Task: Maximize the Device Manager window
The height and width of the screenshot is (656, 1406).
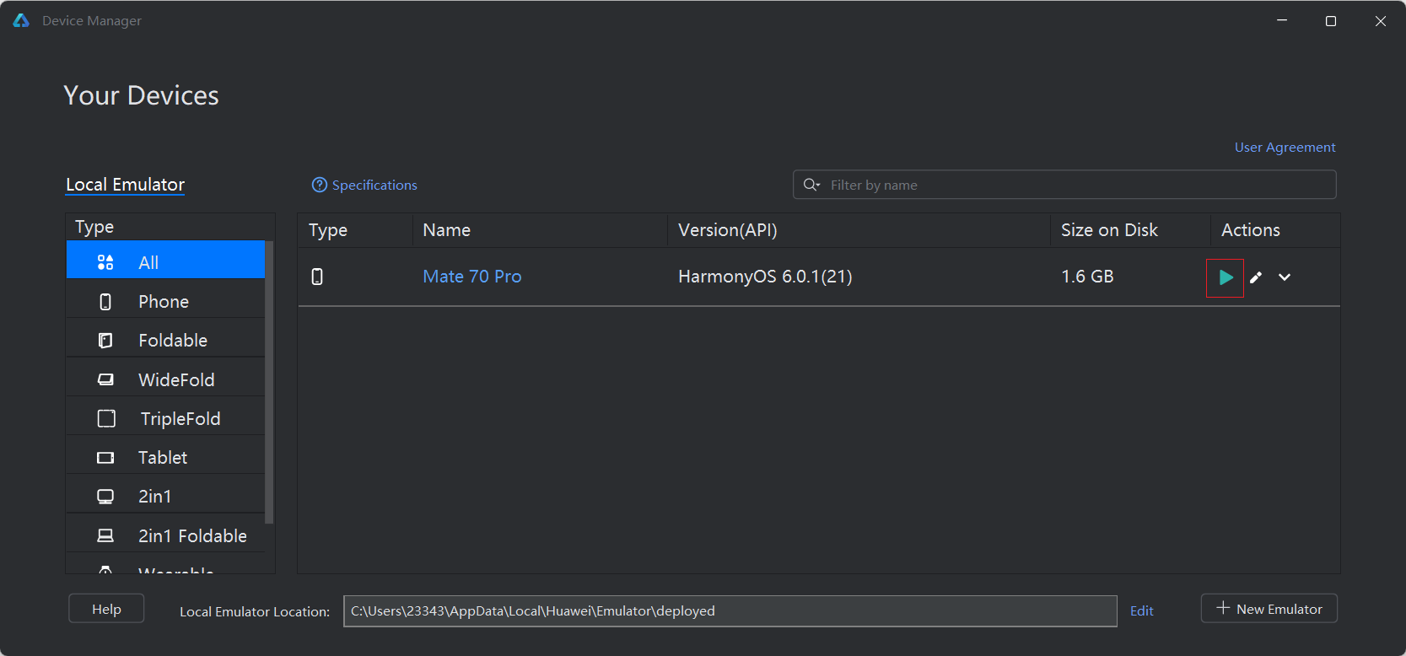Action: pos(1331,21)
